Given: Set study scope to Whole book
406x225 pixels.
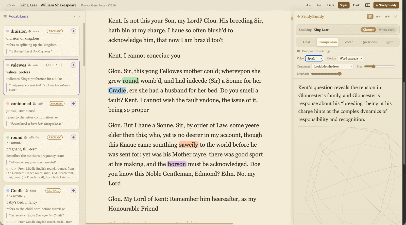Looking at the screenshot, I should [x=386, y=30].
